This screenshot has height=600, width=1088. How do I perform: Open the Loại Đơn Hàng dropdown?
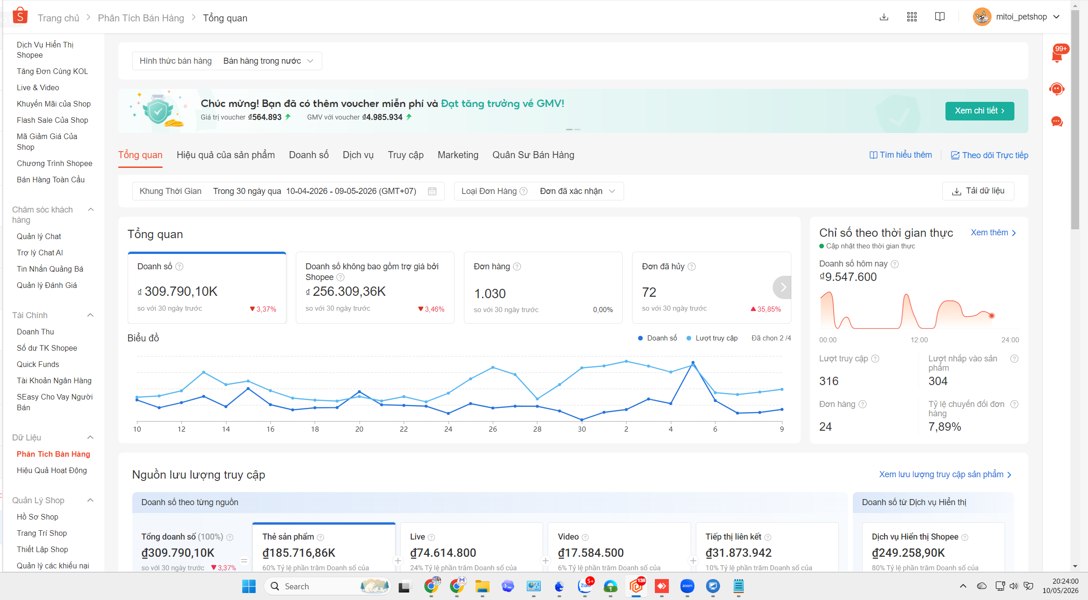coord(539,191)
